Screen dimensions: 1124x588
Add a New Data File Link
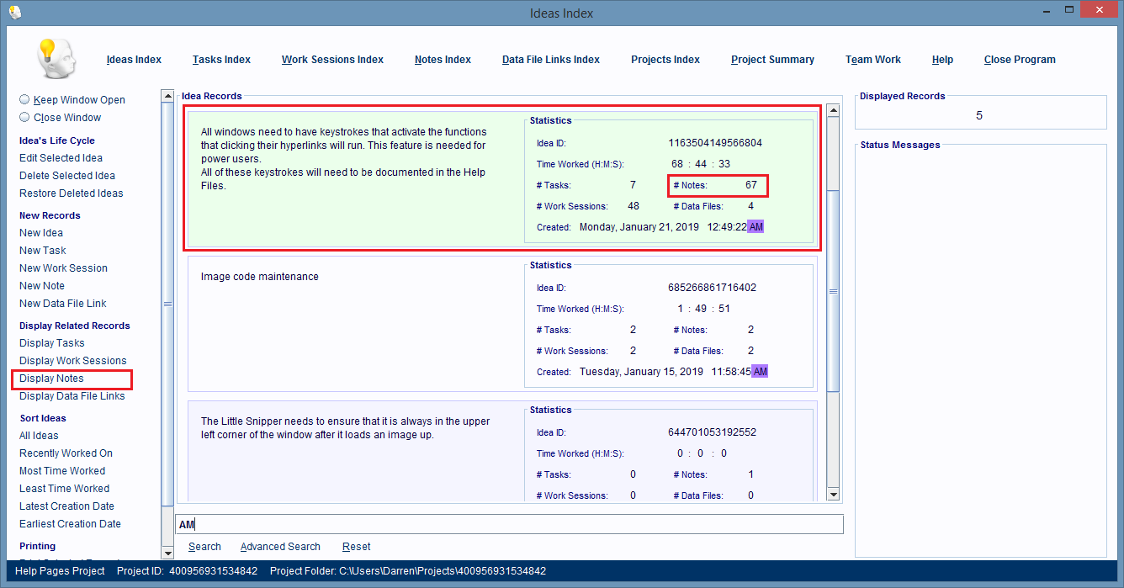(63, 304)
